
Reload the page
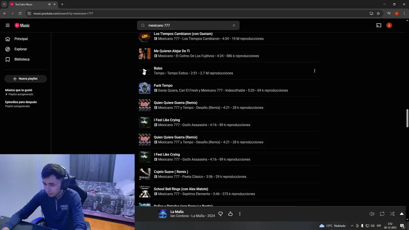pyautogui.click(x=20, y=13)
